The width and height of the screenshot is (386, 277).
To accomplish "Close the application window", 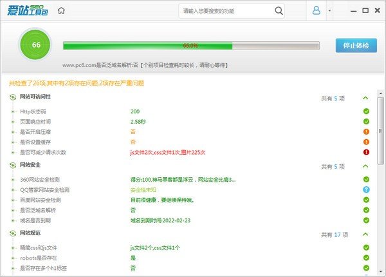I will click(x=377, y=10).
